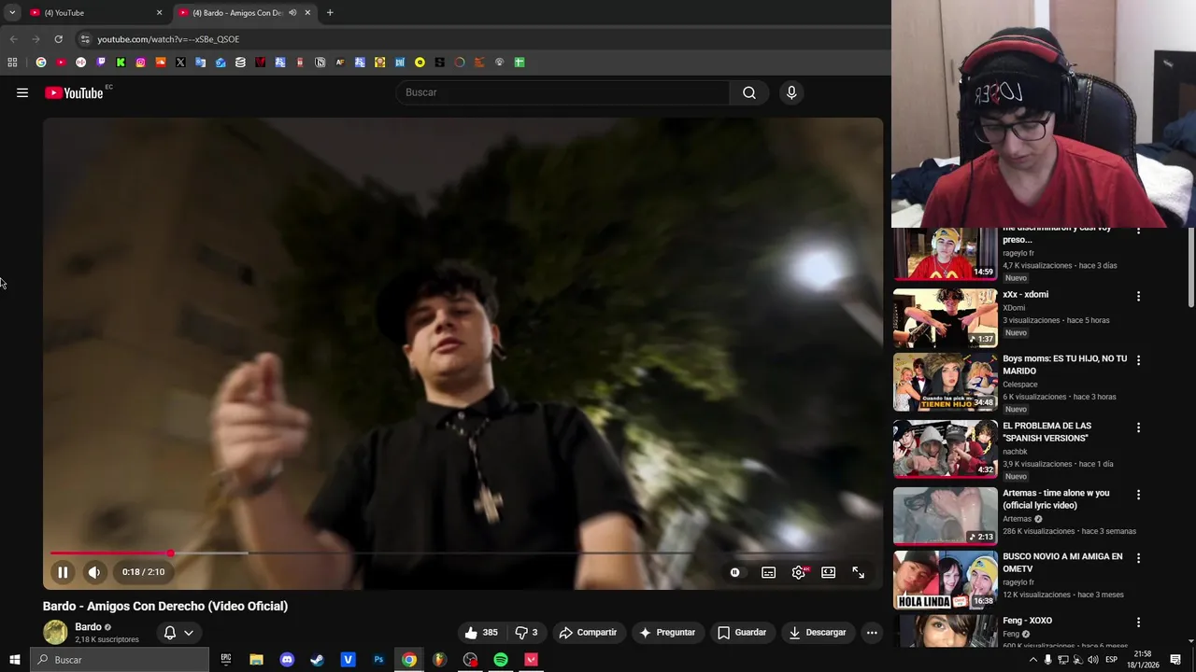Toggle theater mode in the player
This screenshot has width=1196, height=672.
[828, 572]
